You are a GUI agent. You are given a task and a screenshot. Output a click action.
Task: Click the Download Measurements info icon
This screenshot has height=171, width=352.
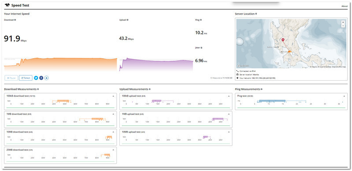[x=38, y=89]
